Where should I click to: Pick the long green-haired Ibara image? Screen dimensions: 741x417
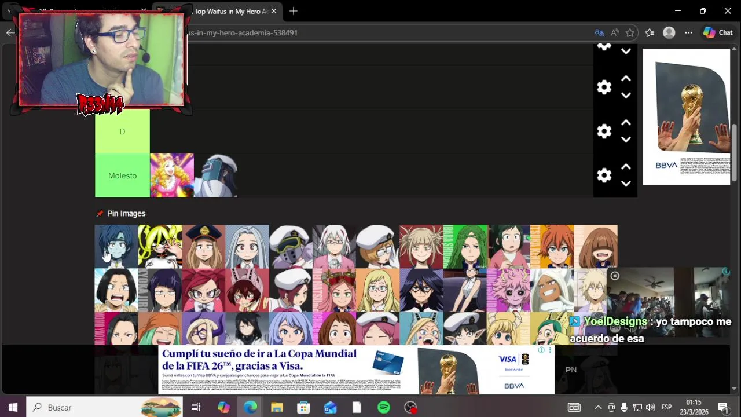465,247
